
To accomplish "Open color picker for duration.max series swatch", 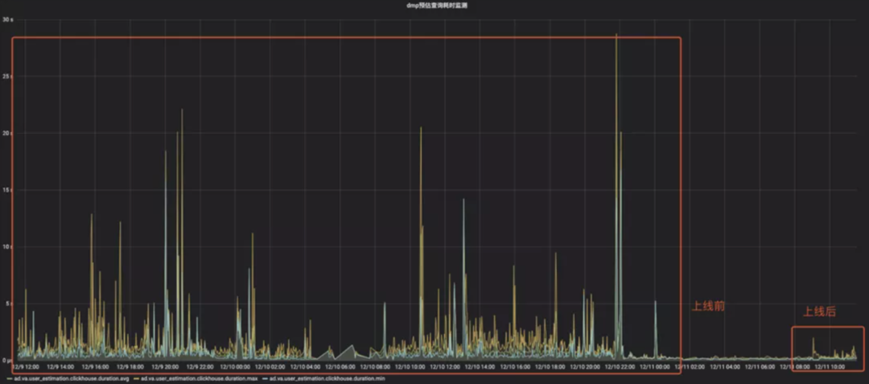I will point(136,378).
